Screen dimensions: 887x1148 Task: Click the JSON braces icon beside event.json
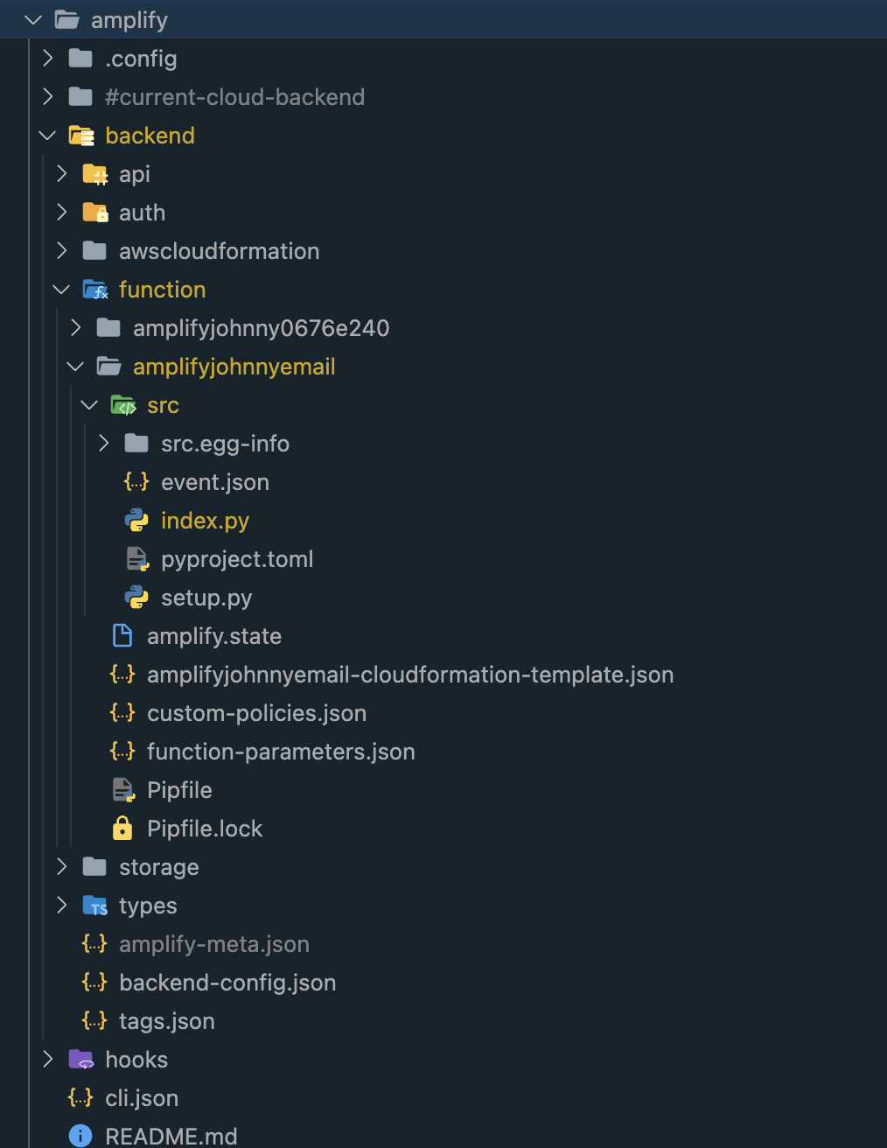(x=136, y=481)
